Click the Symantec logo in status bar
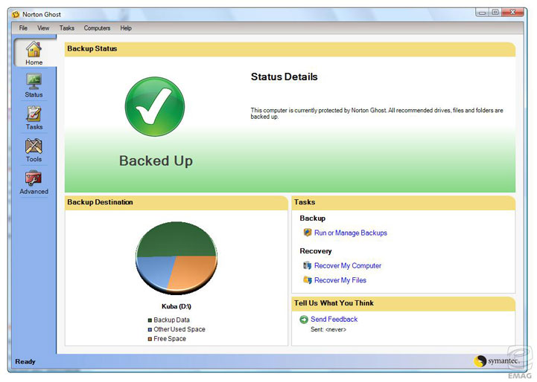Viewport: 537px width, 382px height. [497, 360]
